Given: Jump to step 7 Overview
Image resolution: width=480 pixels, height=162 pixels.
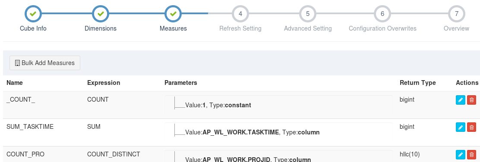Looking at the screenshot, I should 456,14.
